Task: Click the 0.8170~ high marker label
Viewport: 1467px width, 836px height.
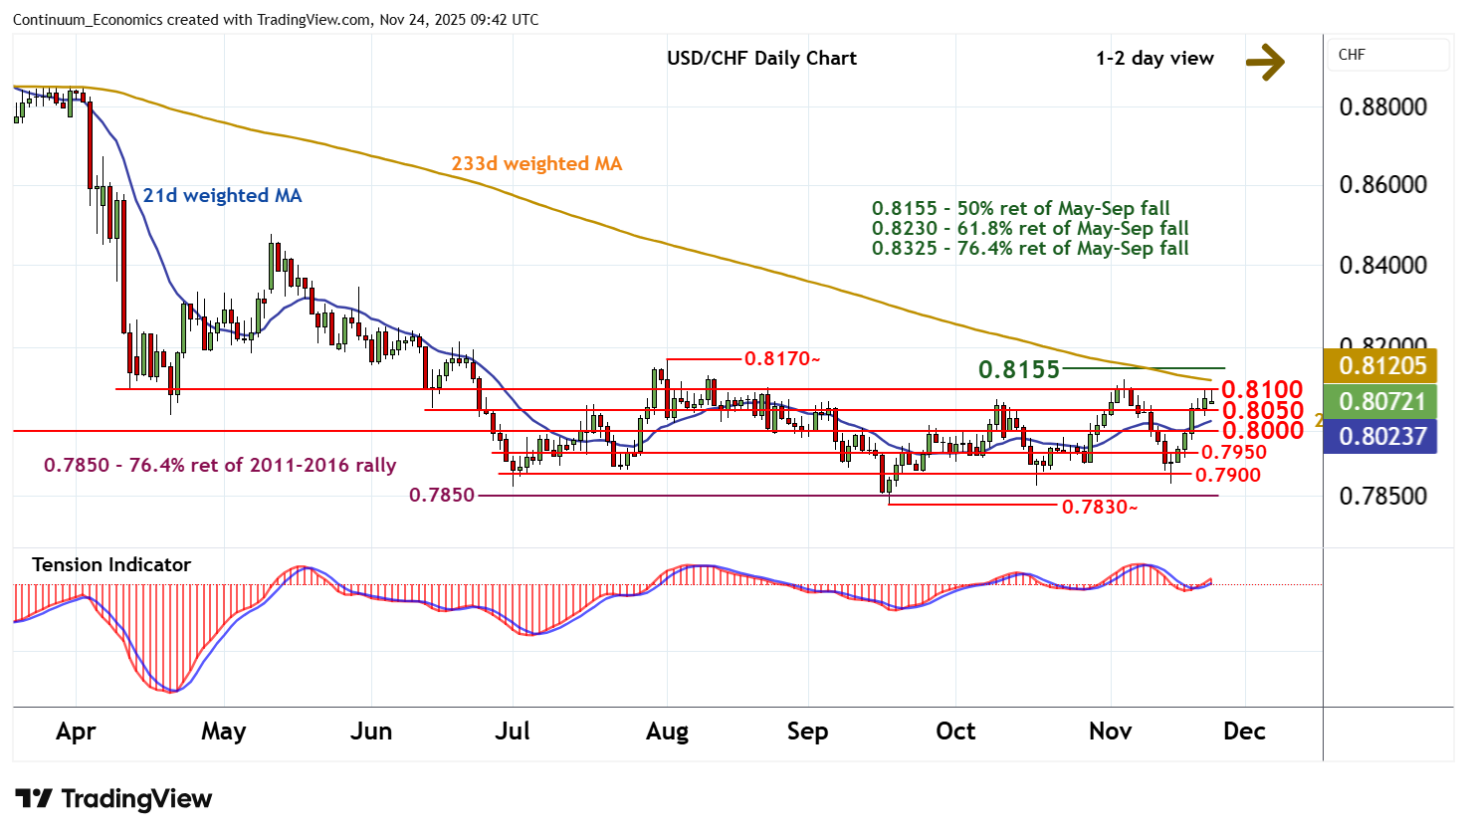Action: pos(782,358)
